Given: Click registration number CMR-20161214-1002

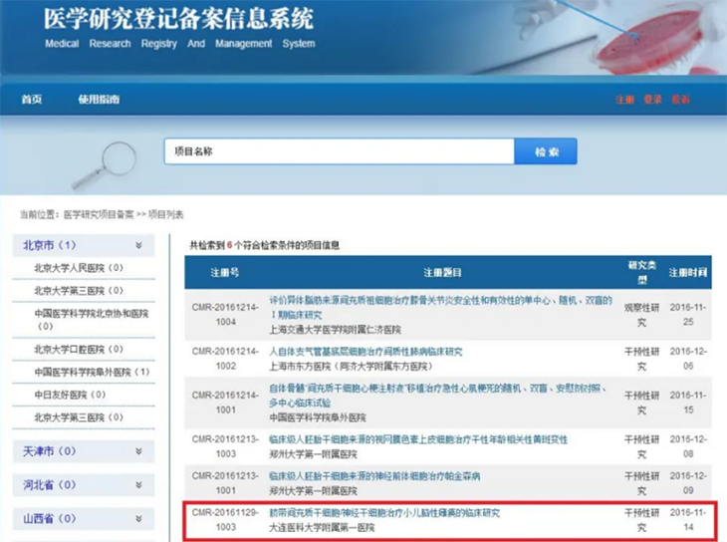Looking at the screenshot, I should [x=225, y=359].
